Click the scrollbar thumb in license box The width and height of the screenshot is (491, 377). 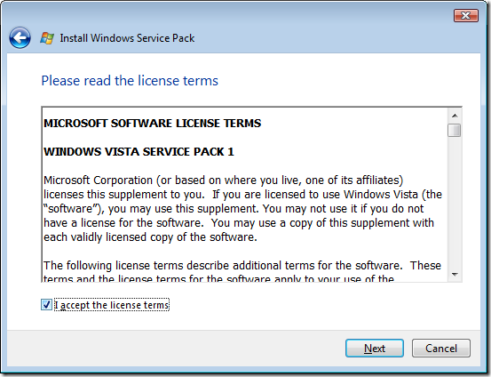(x=454, y=131)
